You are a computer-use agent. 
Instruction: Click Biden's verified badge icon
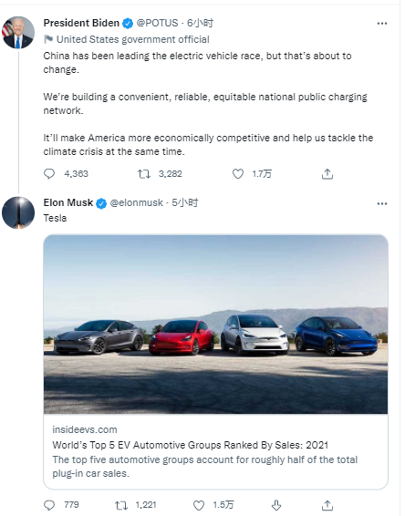[x=128, y=24]
